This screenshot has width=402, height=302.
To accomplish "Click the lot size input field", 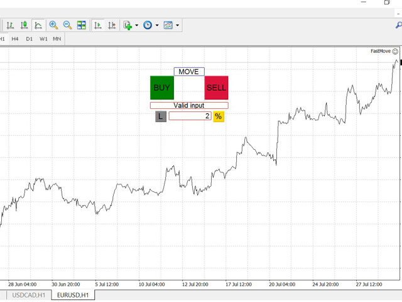I will [190, 116].
